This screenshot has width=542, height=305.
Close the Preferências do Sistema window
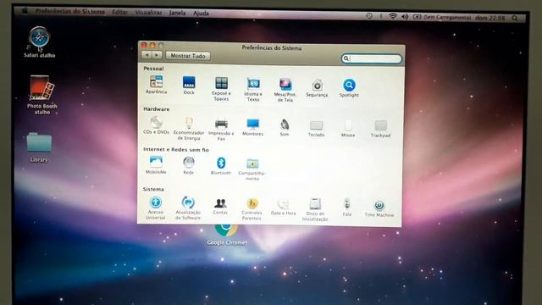pyautogui.click(x=144, y=45)
